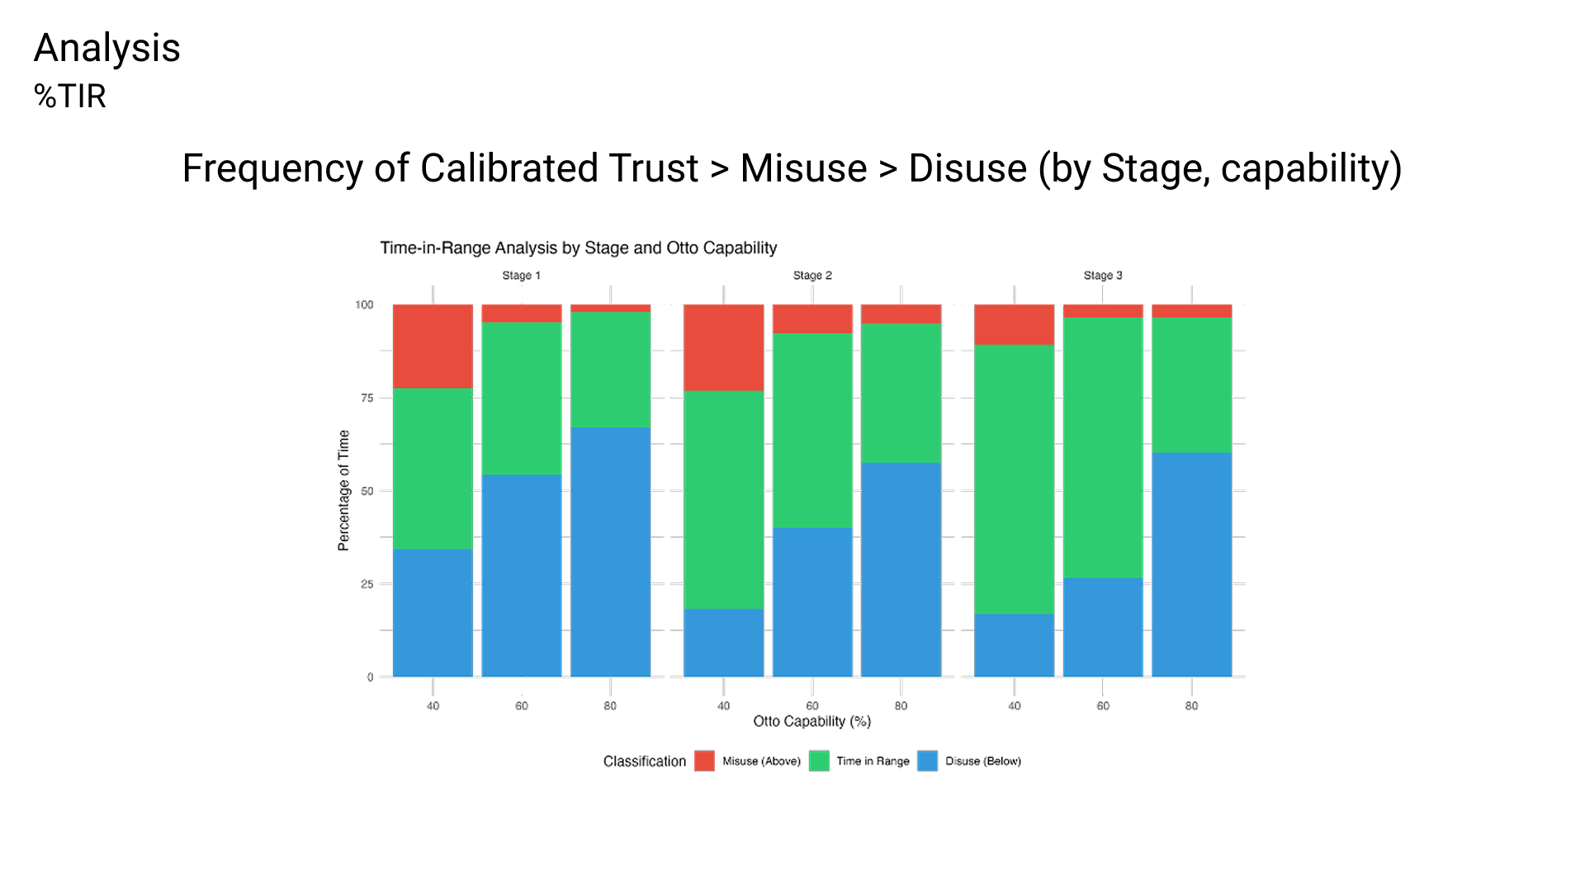Click Stage 1's blue segment at capability 80
This screenshot has width=1585, height=891.
(x=610, y=551)
